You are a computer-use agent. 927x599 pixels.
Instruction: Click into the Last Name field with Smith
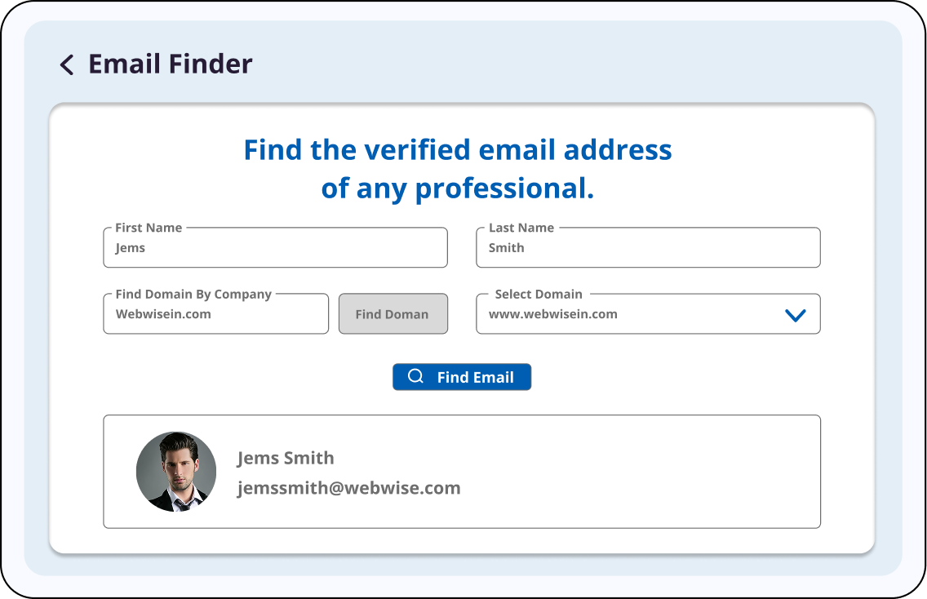tap(648, 248)
